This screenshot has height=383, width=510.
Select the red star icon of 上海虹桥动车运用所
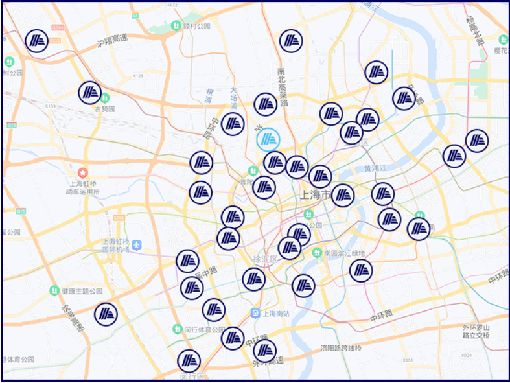pyautogui.click(x=83, y=172)
